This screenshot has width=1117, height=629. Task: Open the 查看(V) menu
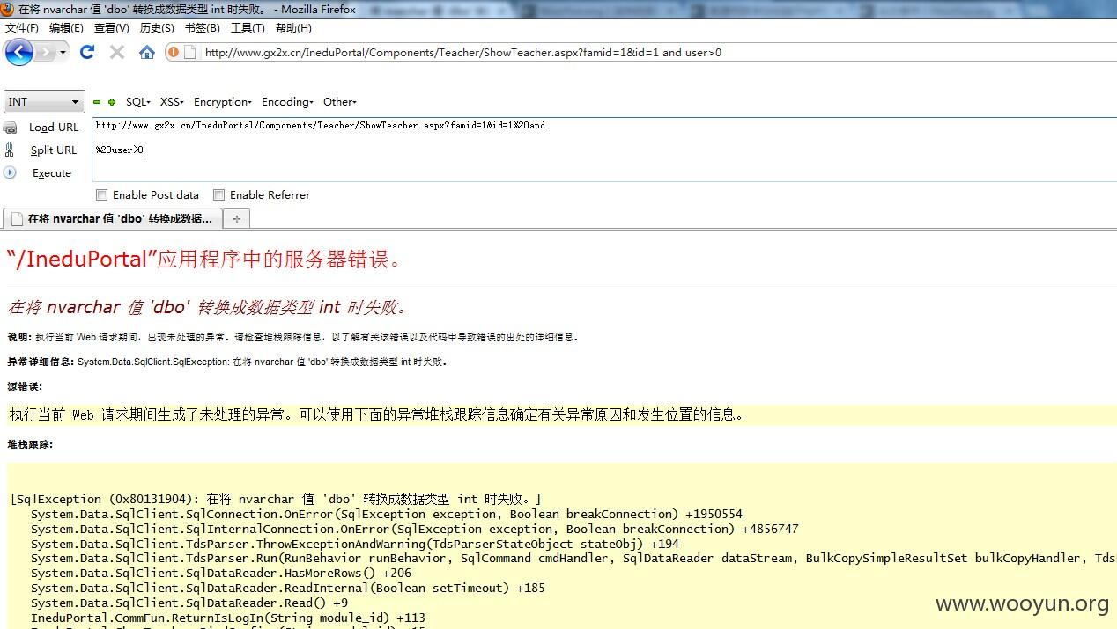111,28
